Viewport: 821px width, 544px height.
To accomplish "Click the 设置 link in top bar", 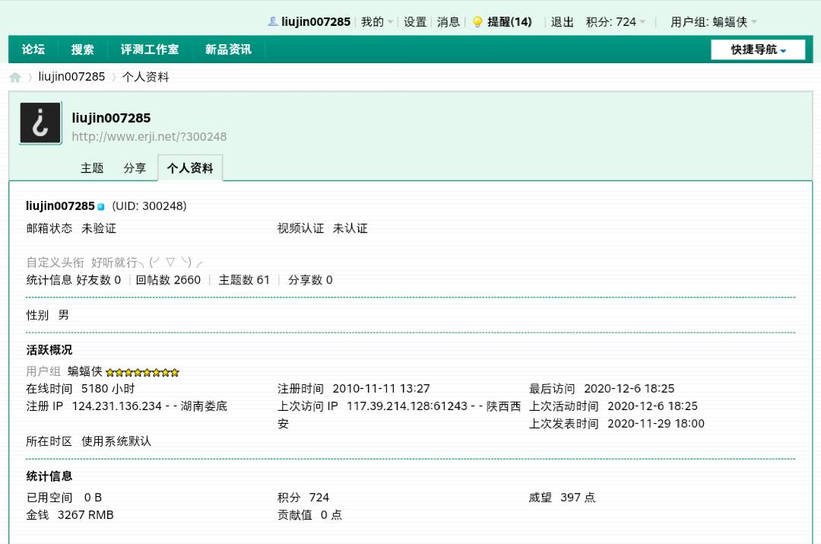I will point(415,22).
